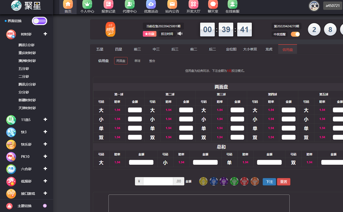Switch to the 定位胆 tab
Screen dimensions: 343x212
click(x=231, y=49)
